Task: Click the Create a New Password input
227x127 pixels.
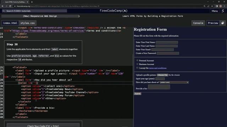Action: (168, 53)
